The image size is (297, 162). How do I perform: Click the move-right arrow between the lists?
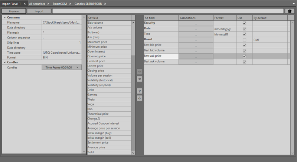pyautogui.click(x=140, y=72)
